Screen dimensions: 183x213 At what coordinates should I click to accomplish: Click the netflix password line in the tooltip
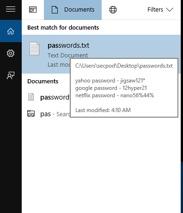[115, 95]
